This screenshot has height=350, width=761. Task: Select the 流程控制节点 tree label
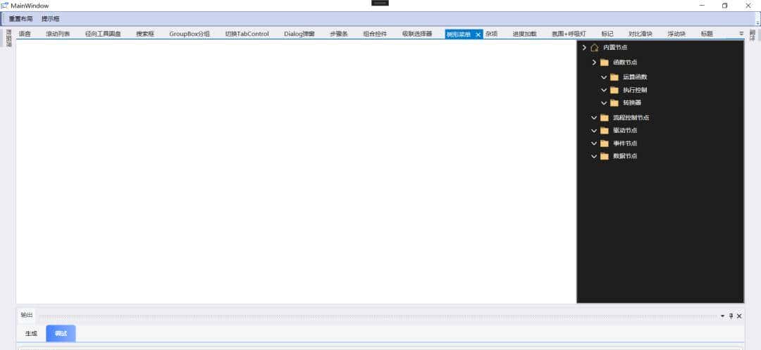[631, 117]
